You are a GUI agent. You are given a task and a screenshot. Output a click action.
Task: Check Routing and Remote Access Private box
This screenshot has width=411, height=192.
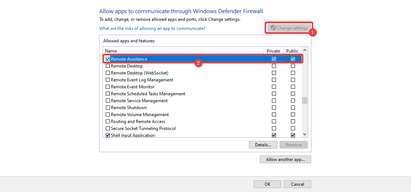tap(274, 122)
